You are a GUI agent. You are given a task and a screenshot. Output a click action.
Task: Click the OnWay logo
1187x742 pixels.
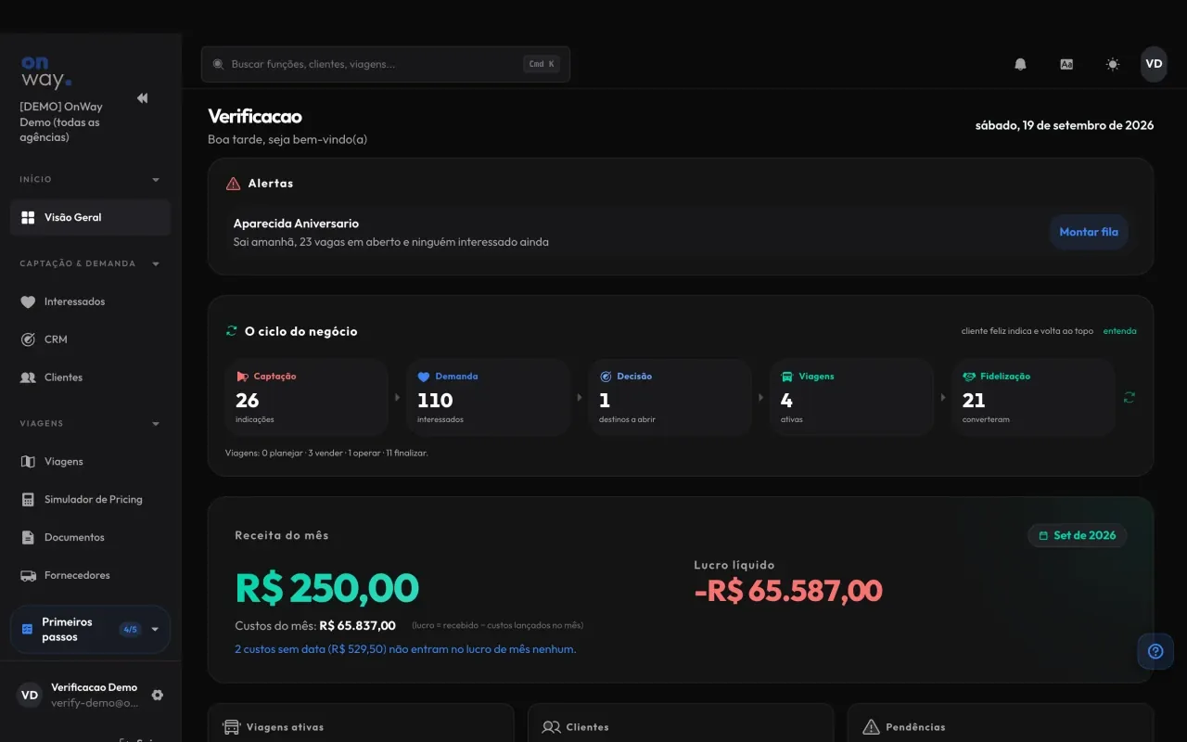tap(45, 71)
